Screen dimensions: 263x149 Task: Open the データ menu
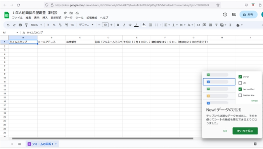point(68,17)
